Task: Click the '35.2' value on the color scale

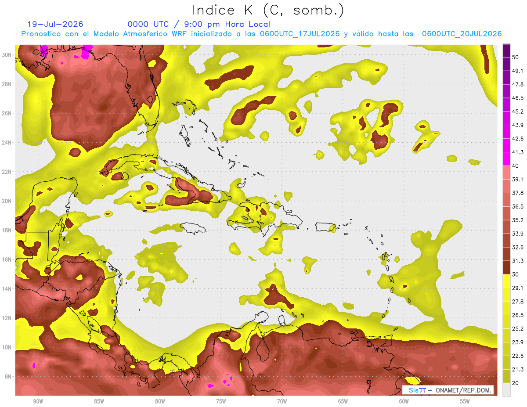Action: (518, 220)
